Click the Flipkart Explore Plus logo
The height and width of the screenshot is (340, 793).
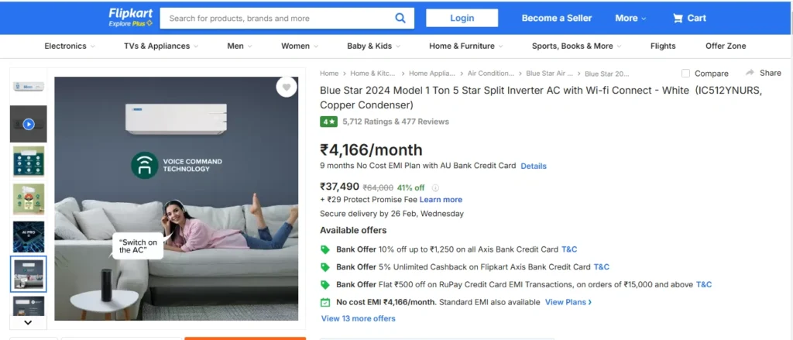tap(130, 18)
